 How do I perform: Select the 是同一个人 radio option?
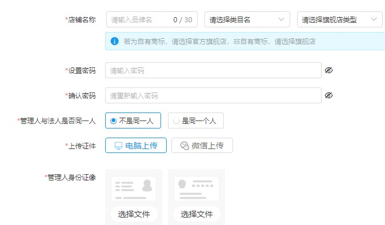pyautogui.click(x=196, y=120)
